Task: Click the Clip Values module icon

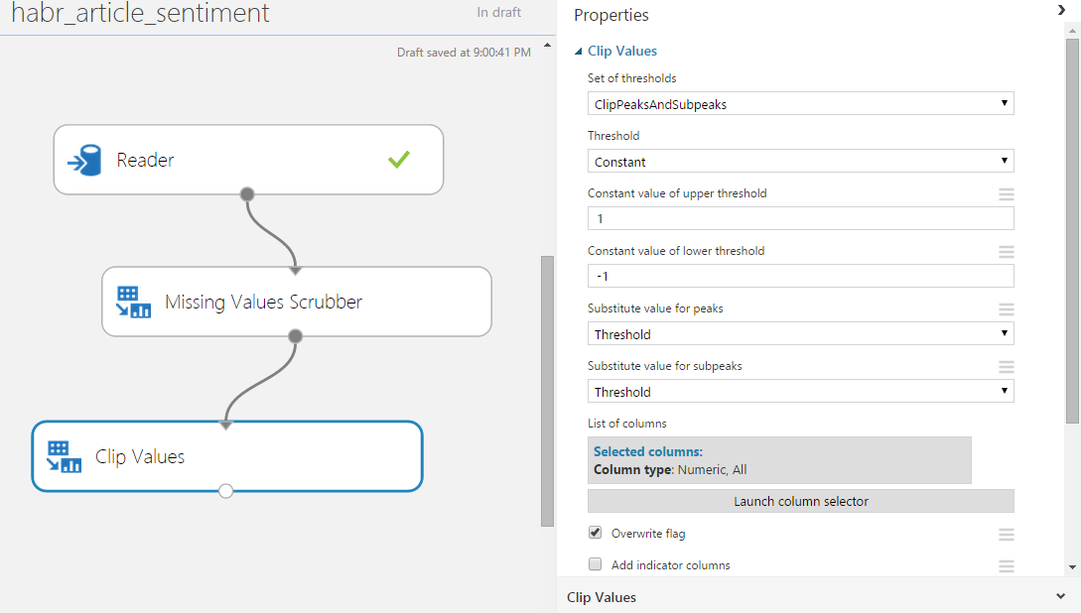Action: click(65, 456)
